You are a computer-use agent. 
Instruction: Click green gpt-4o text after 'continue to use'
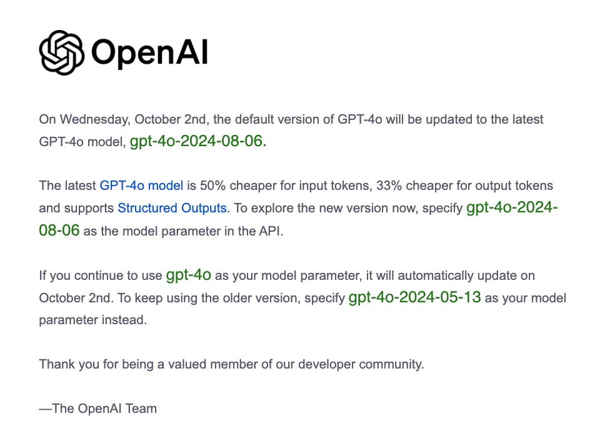pyautogui.click(x=188, y=275)
